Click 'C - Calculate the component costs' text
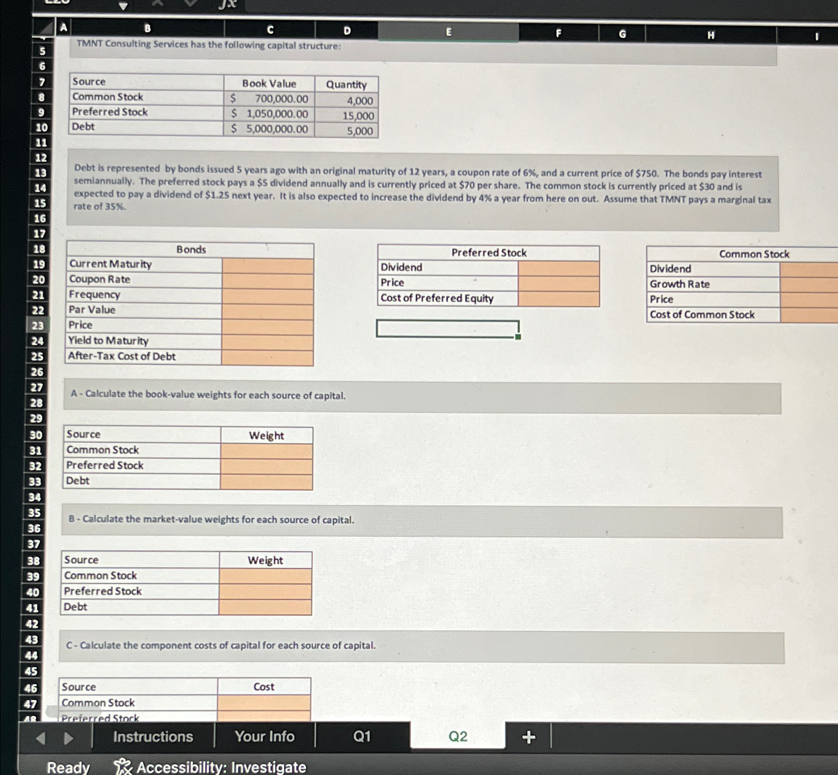The height and width of the screenshot is (775, 838). coord(221,646)
